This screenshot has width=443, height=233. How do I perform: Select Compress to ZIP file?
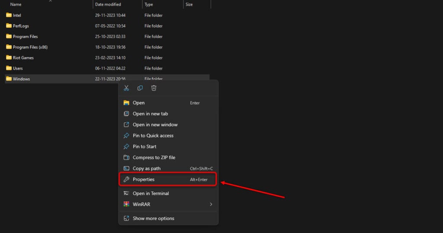168,157
